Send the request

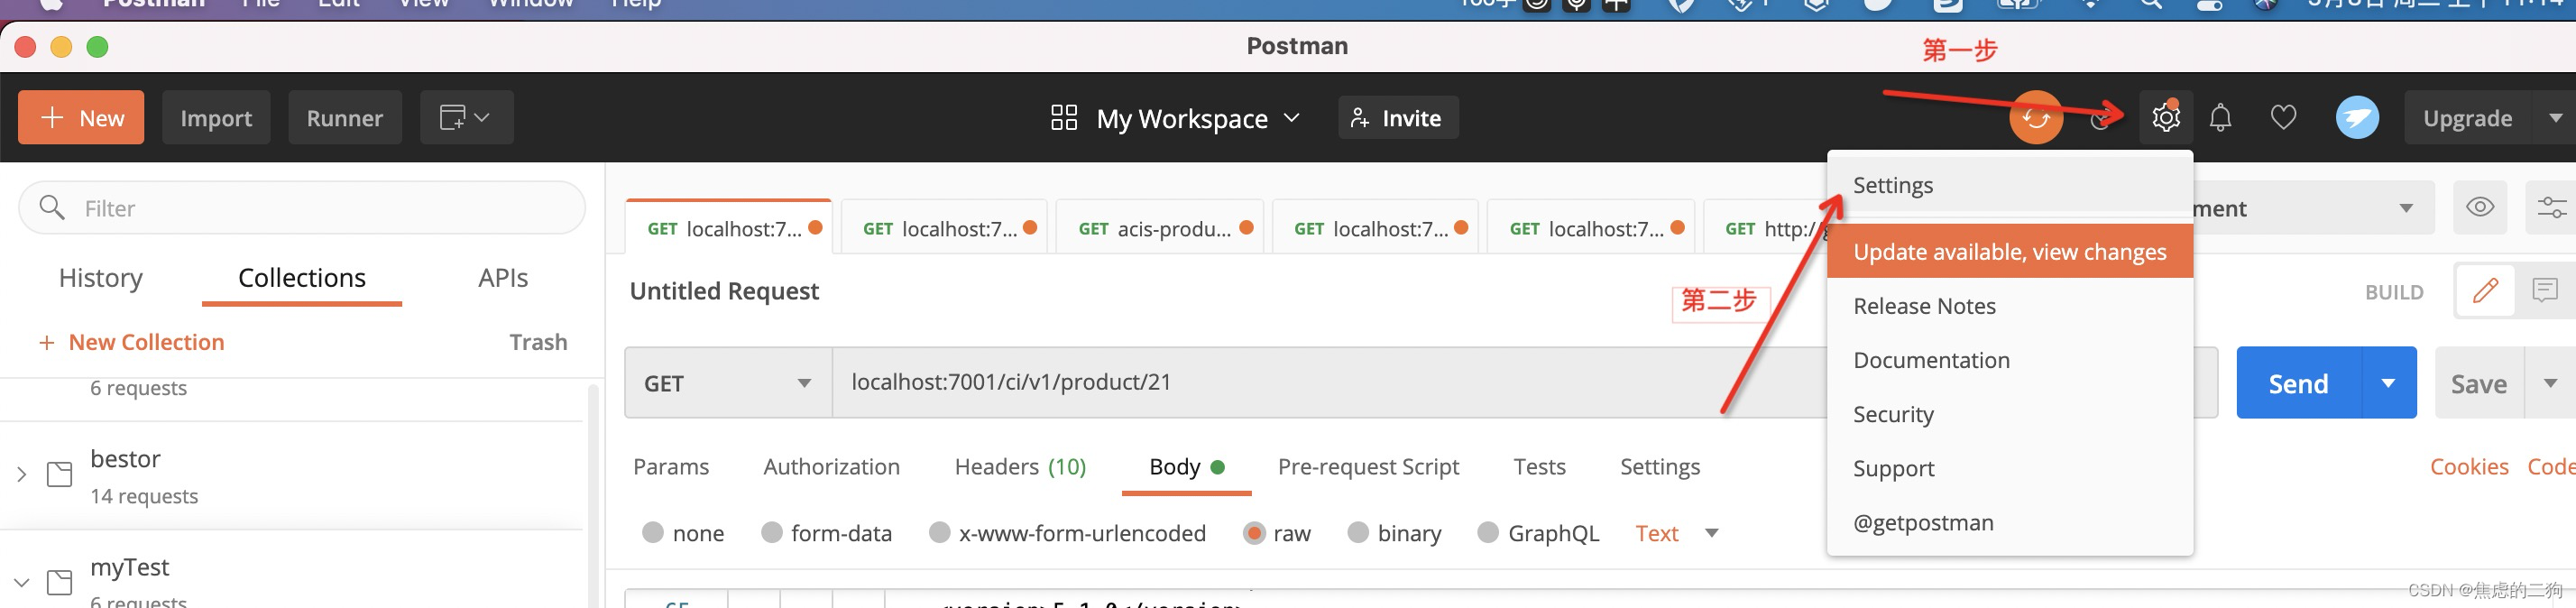point(2299,383)
